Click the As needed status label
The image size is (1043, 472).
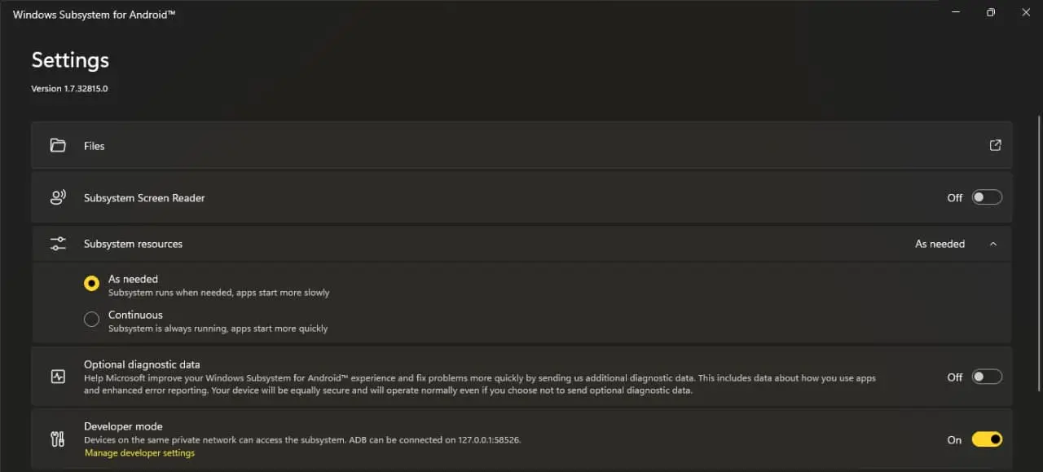point(940,244)
